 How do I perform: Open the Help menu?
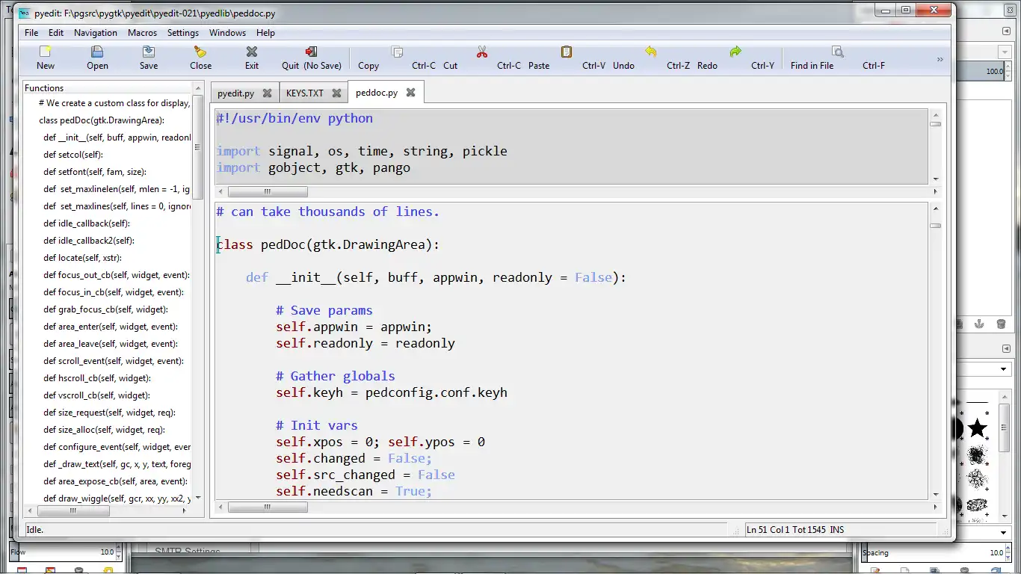265,33
